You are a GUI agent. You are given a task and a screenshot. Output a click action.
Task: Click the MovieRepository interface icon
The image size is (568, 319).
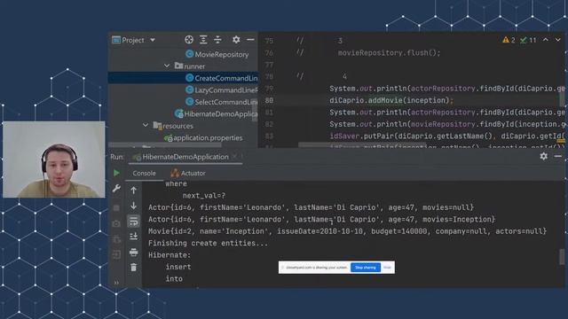coord(189,54)
